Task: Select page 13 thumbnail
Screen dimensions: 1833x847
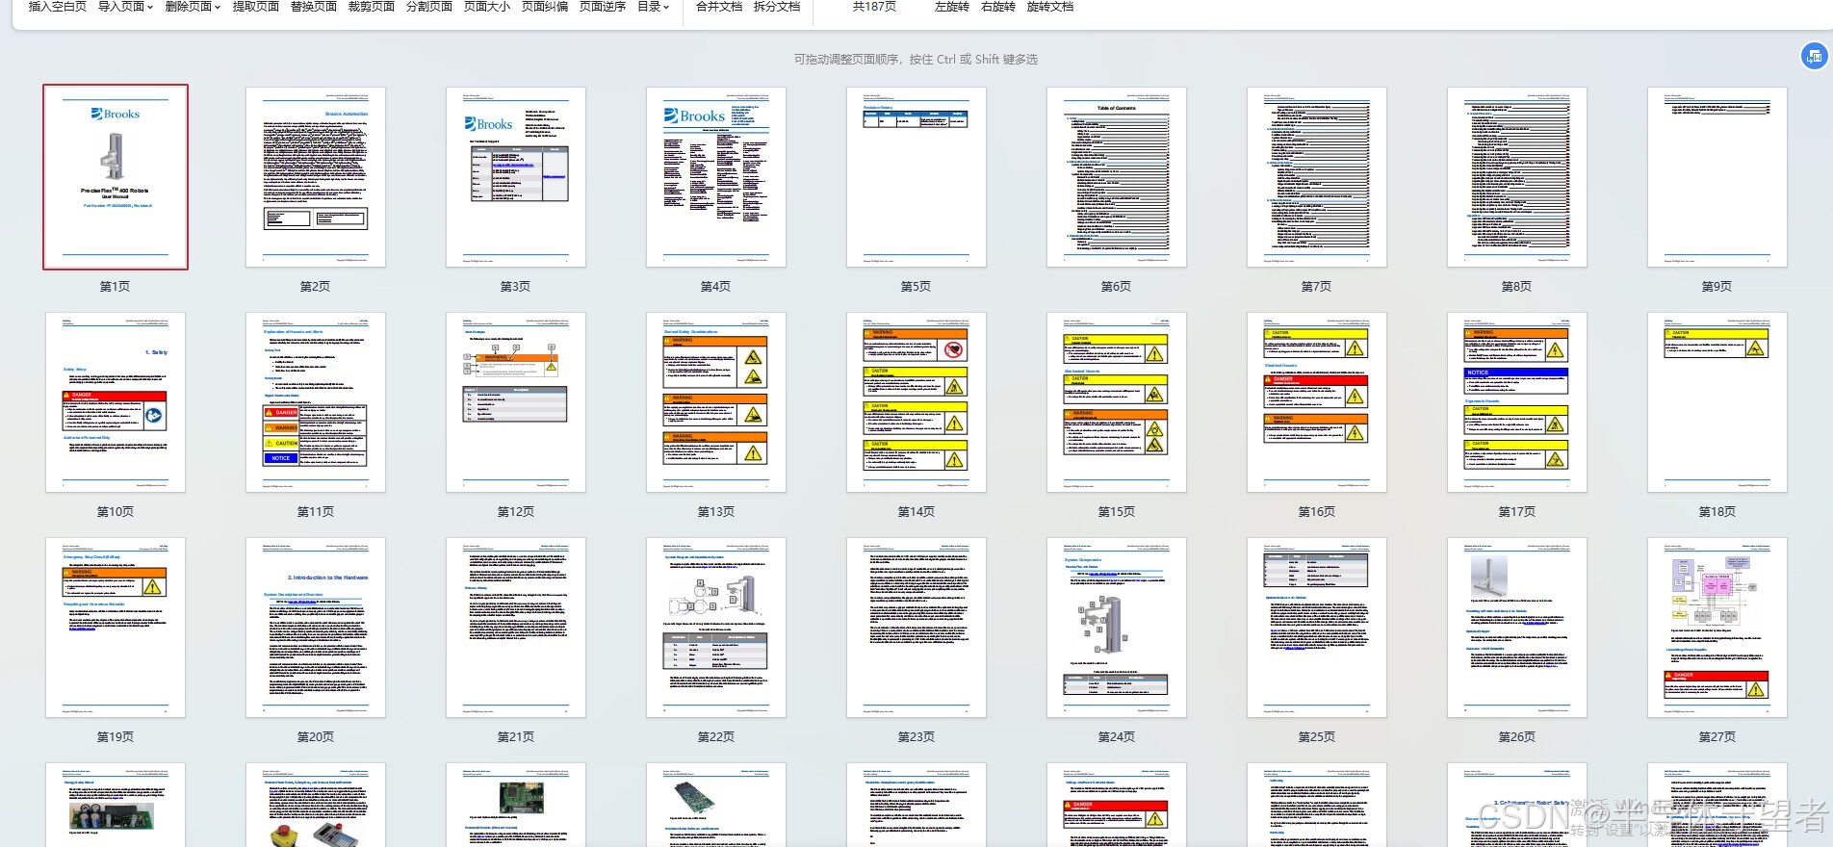Action: [x=716, y=402]
